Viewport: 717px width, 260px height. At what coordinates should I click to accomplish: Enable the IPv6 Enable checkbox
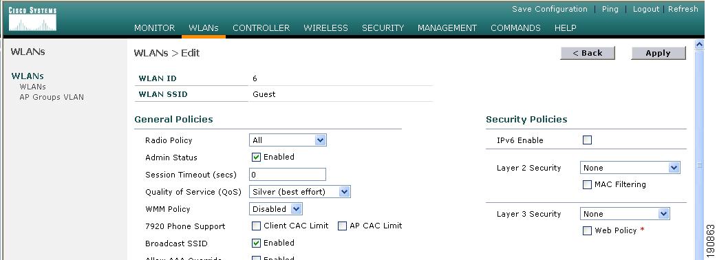(587, 140)
